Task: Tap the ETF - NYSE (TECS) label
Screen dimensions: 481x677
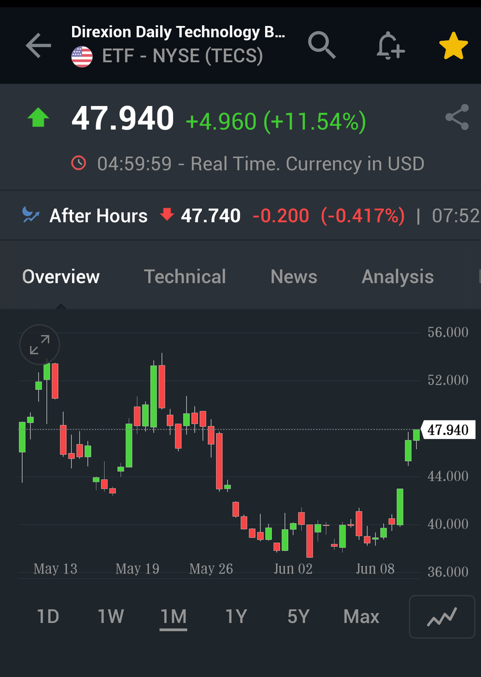Action: click(183, 56)
